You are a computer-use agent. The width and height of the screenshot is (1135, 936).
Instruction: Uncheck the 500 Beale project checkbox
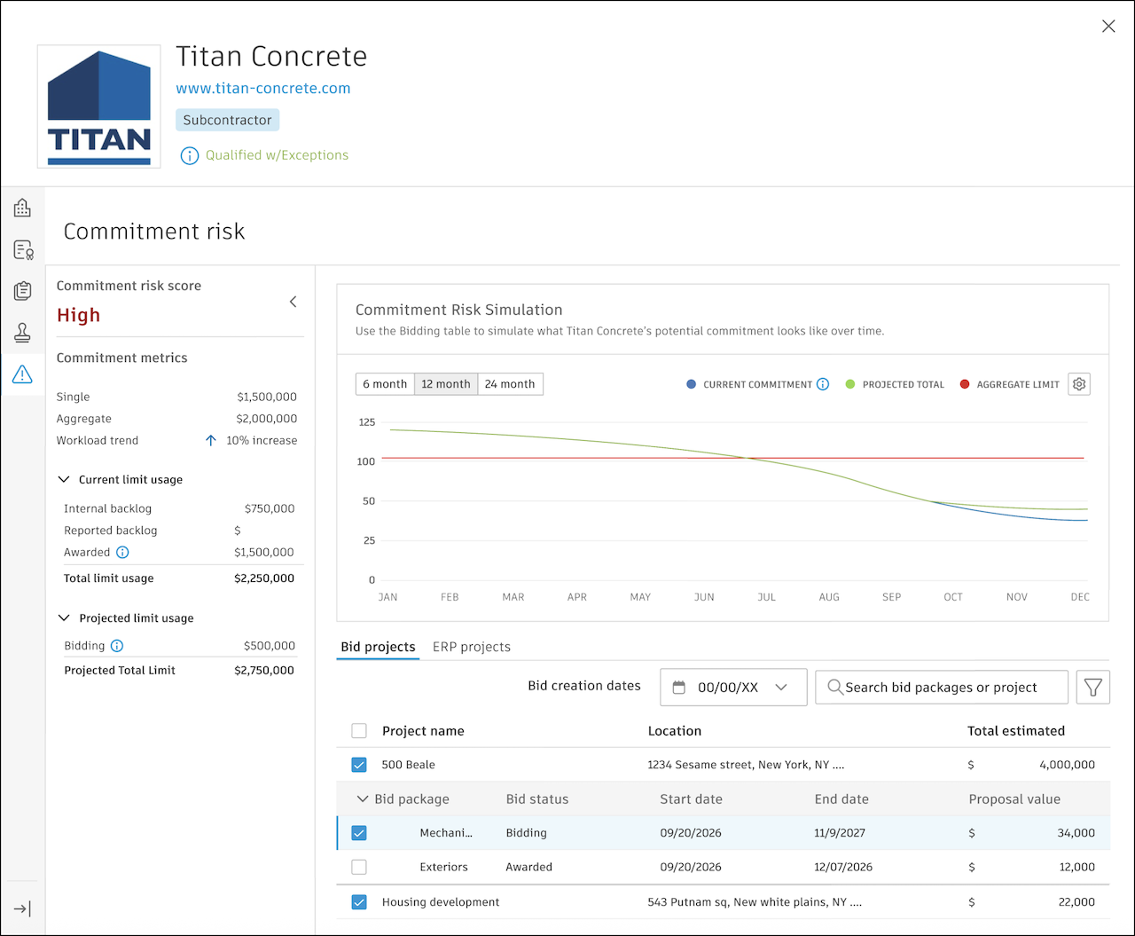click(x=359, y=765)
